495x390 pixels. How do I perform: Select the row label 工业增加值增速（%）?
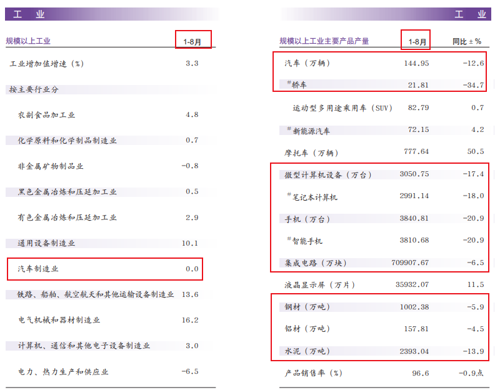click(47, 64)
